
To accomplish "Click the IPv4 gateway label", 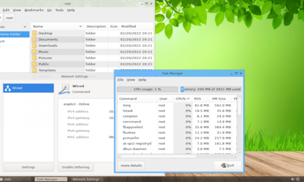I will (79, 118).
